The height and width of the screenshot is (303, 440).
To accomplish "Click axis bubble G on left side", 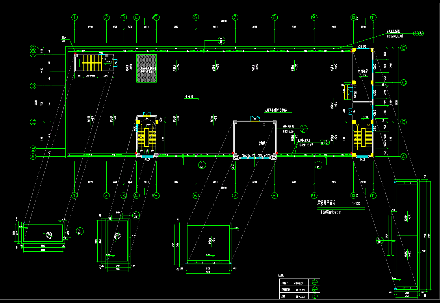I will 33,48.
